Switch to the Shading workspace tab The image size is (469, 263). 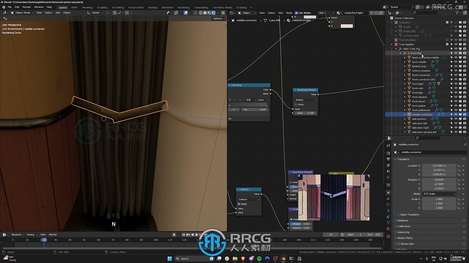pyautogui.click(x=153, y=7)
